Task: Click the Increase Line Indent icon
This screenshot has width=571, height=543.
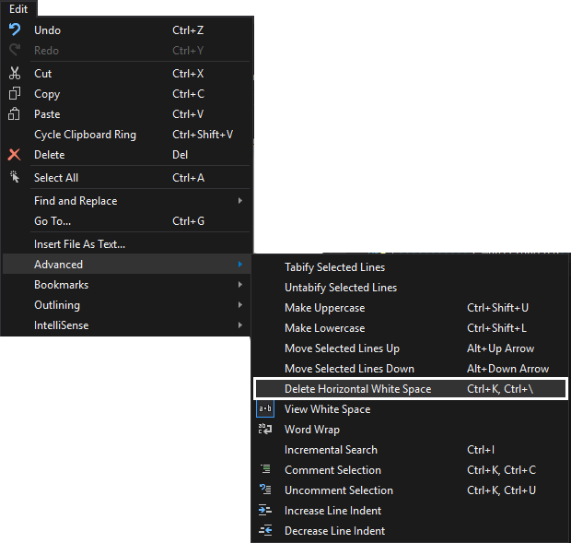Action: point(265,511)
